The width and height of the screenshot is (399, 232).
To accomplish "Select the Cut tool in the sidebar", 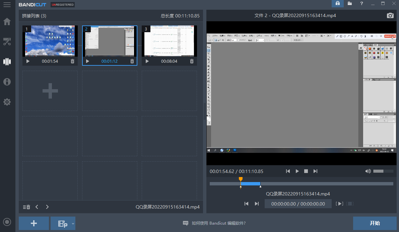I will pos(7,42).
